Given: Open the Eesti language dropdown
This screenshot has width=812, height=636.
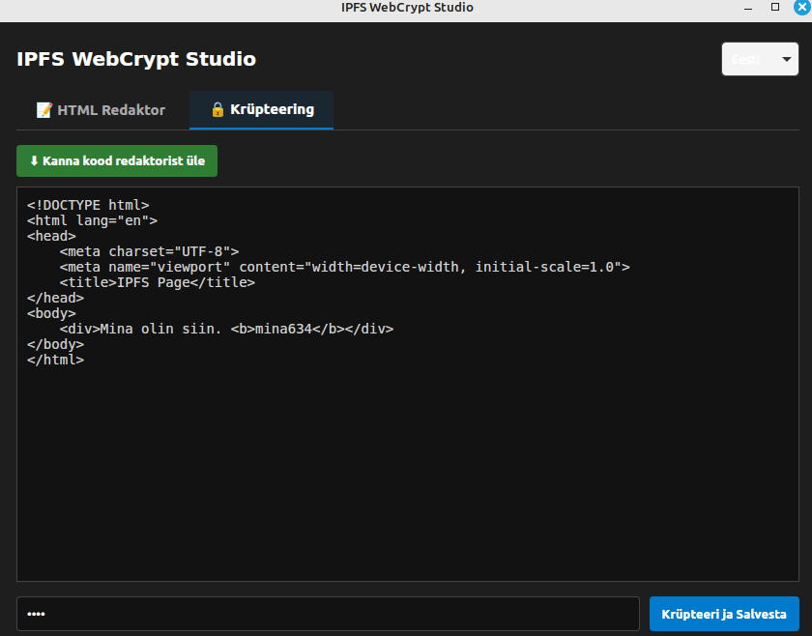Looking at the screenshot, I should 760,59.
